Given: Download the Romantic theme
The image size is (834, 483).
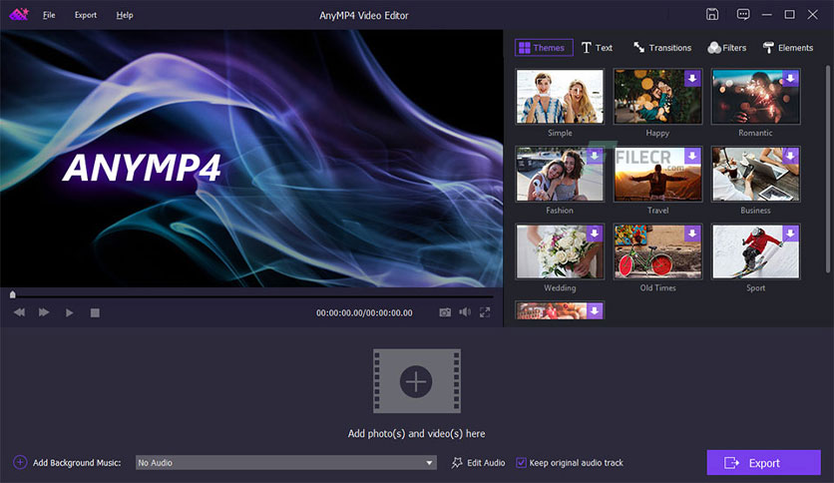Looking at the screenshot, I should (x=790, y=78).
